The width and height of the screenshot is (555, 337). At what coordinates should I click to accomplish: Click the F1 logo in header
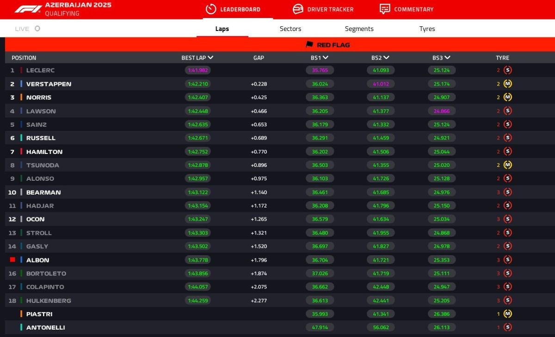click(x=28, y=9)
